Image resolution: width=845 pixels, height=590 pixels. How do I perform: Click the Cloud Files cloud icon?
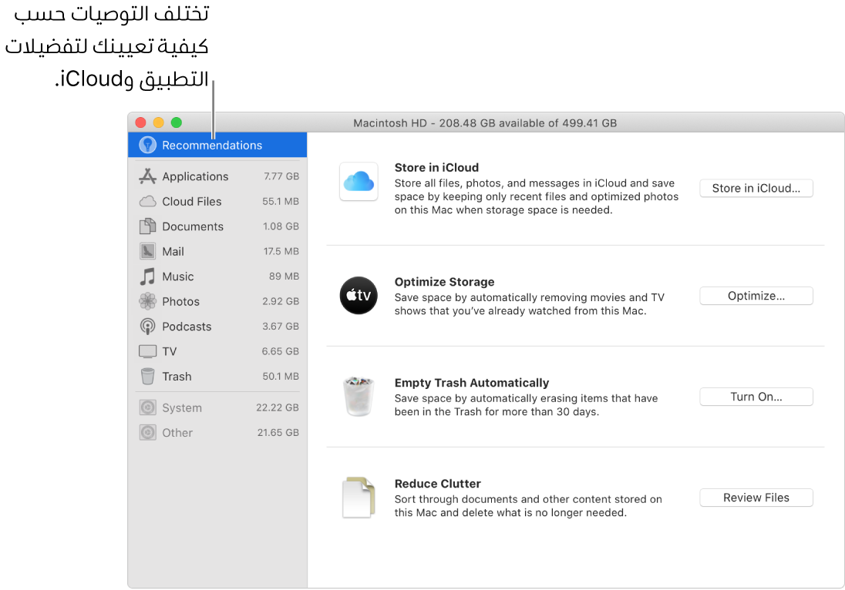tap(148, 201)
